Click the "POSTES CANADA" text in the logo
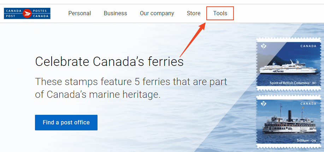 (x=41, y=13)
